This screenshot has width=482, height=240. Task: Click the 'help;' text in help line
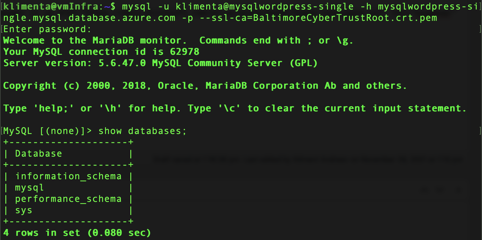(53, 108)
